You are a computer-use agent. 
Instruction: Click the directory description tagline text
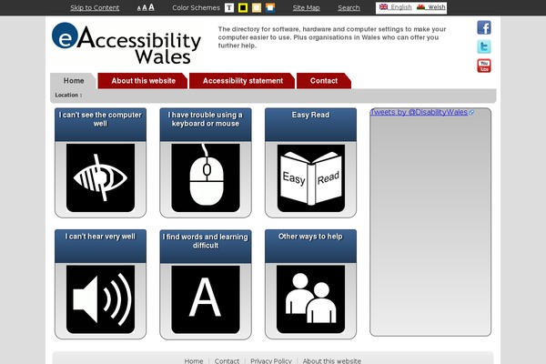click(x=332, y=37)
